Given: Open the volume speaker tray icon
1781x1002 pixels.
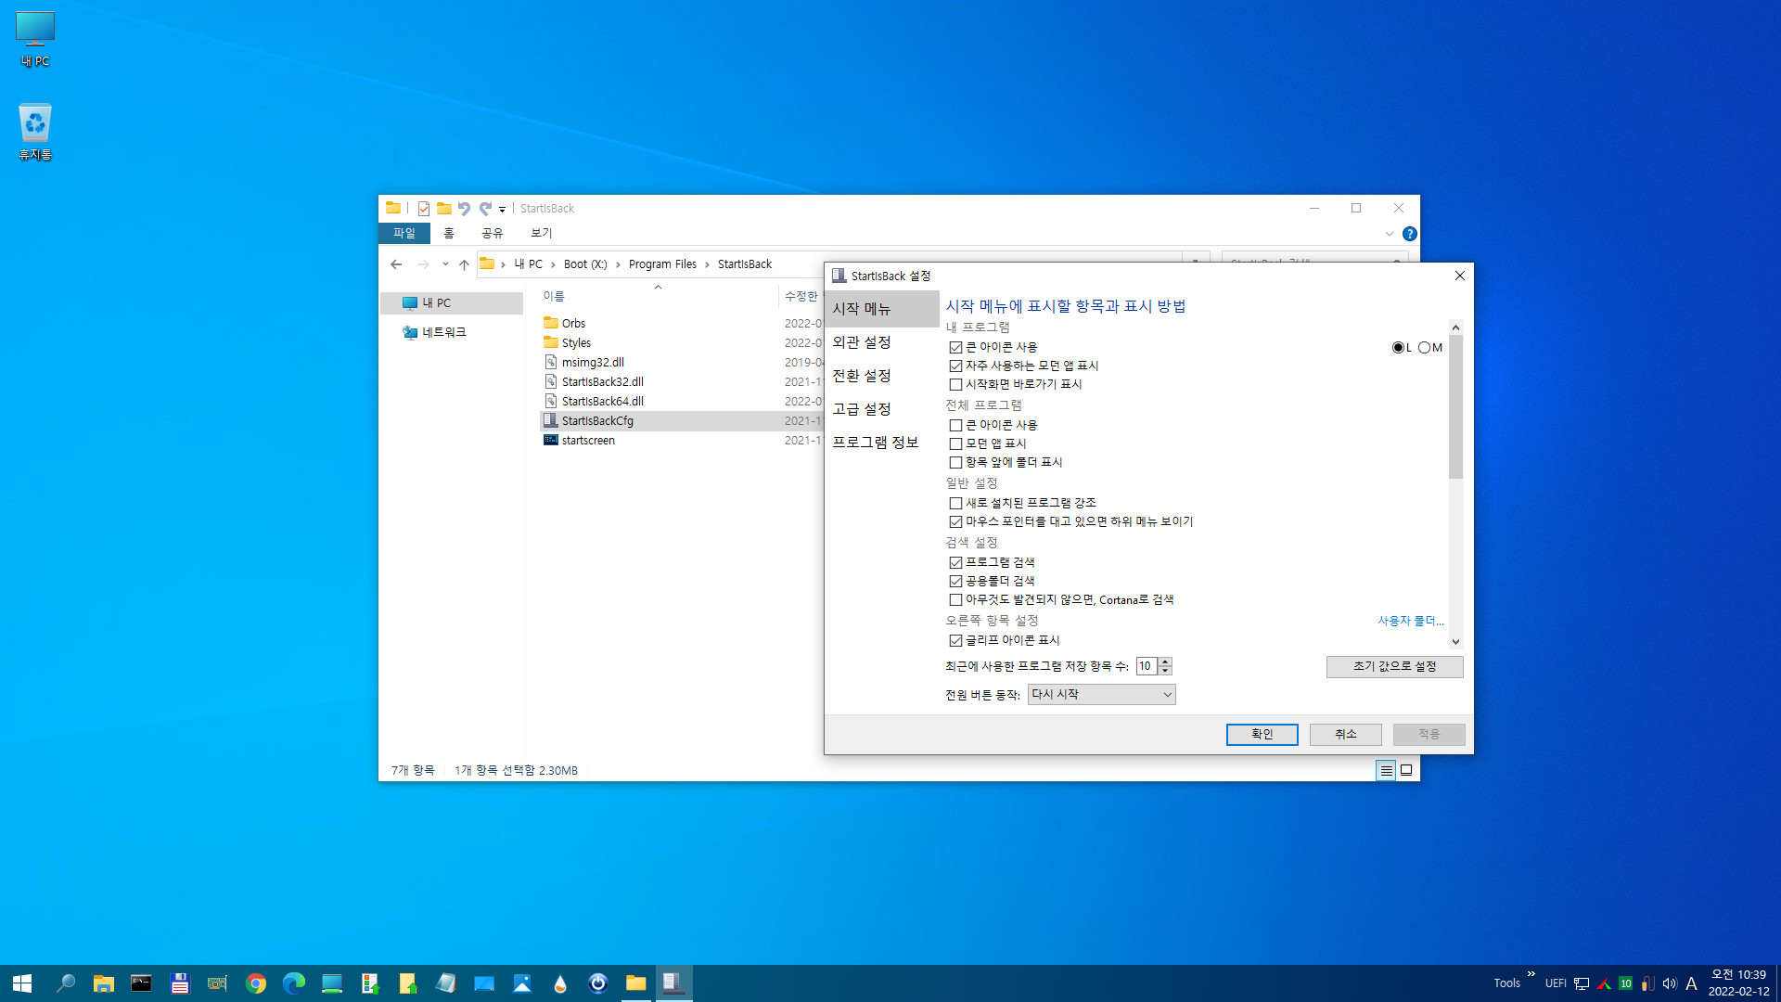Looking at the screenshot, I should (1670, 983).
